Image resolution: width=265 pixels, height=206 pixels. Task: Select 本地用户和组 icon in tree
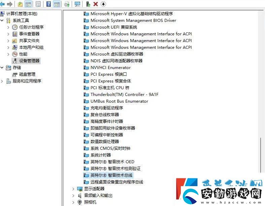[x=15, y=47]
